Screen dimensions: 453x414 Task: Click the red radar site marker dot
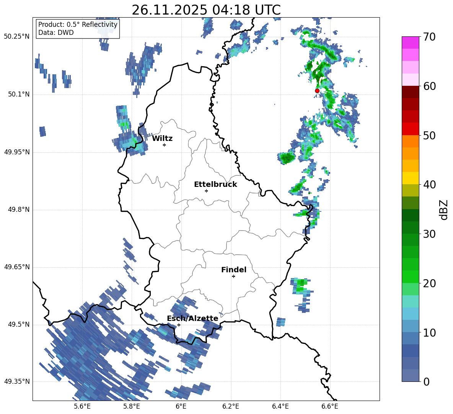click(x=317, y=91)
